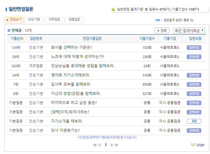This screenshot has height=154, width=210.
Task: Click the 8위 rank cell
Action: pyautogui.click(x=16, y=94)
